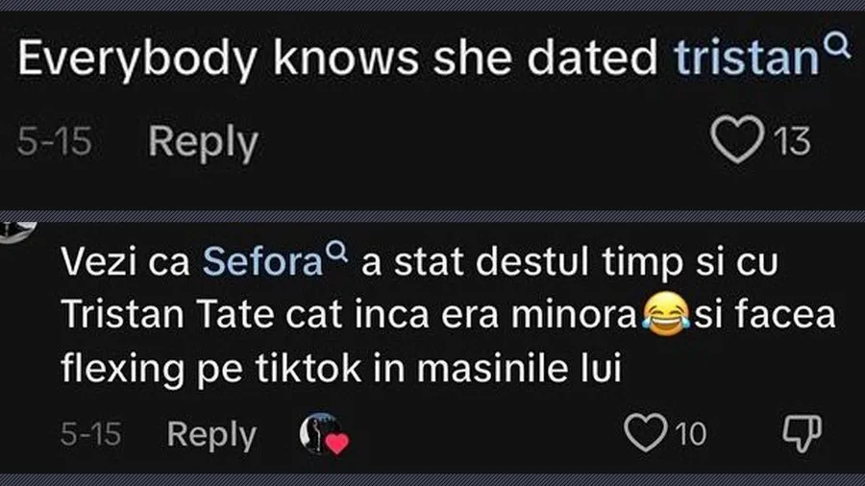
Task: Click the 5-15 date on first comment
Action: coord(54,142)
